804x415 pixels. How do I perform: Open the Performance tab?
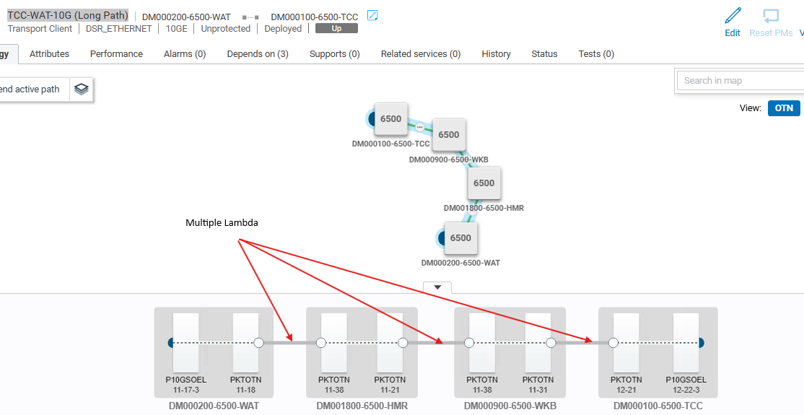[x=116, y=54]
